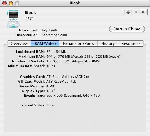Click the introduced date "July 1999"
The width and height of the screenshot is (150, 136).
point(49,30)
